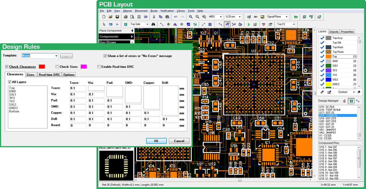Click the Print icon in toolbar
The width and height of the screenshot is (366, 189).
126,17
